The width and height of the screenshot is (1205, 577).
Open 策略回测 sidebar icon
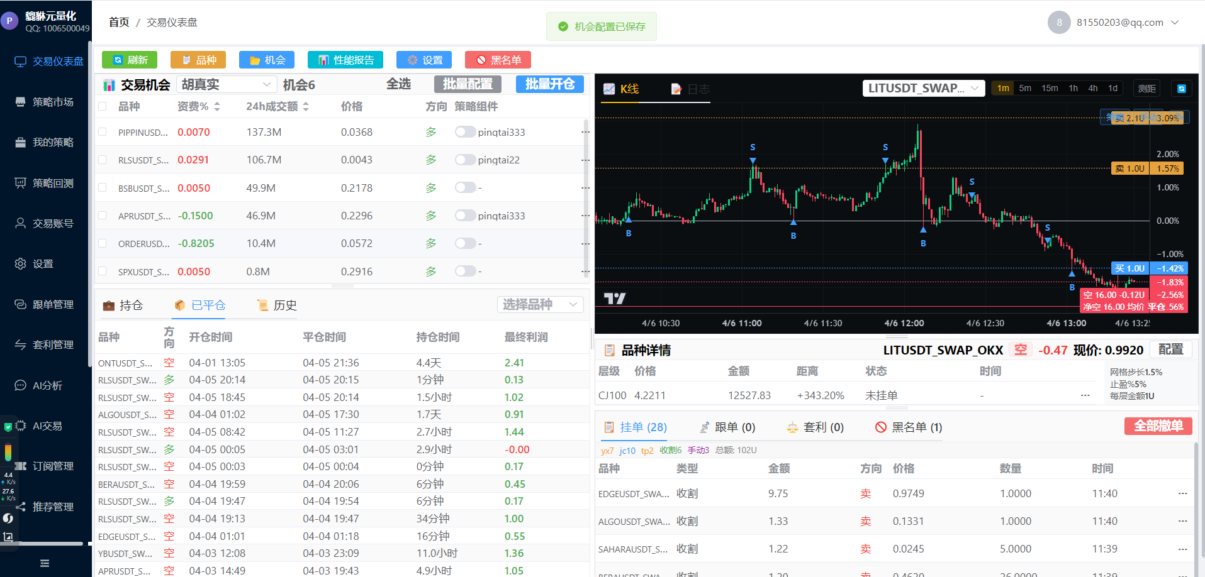20,183
